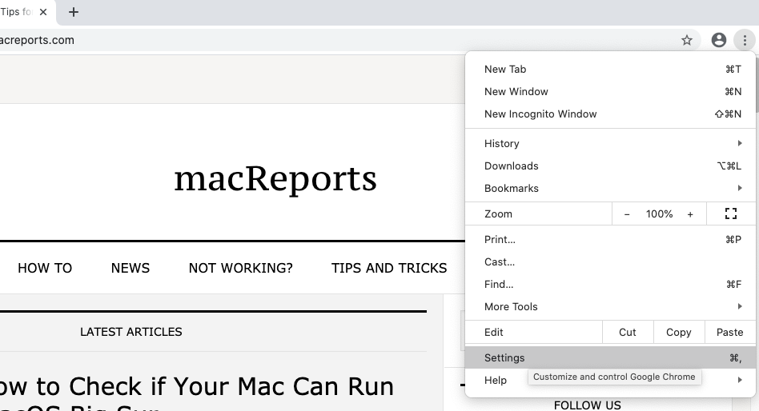Open Downloads from the menu

coord(610,166)
